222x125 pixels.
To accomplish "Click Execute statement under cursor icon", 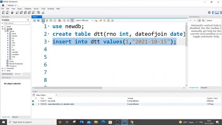I will pyautogui.click(x=47, y=20).
